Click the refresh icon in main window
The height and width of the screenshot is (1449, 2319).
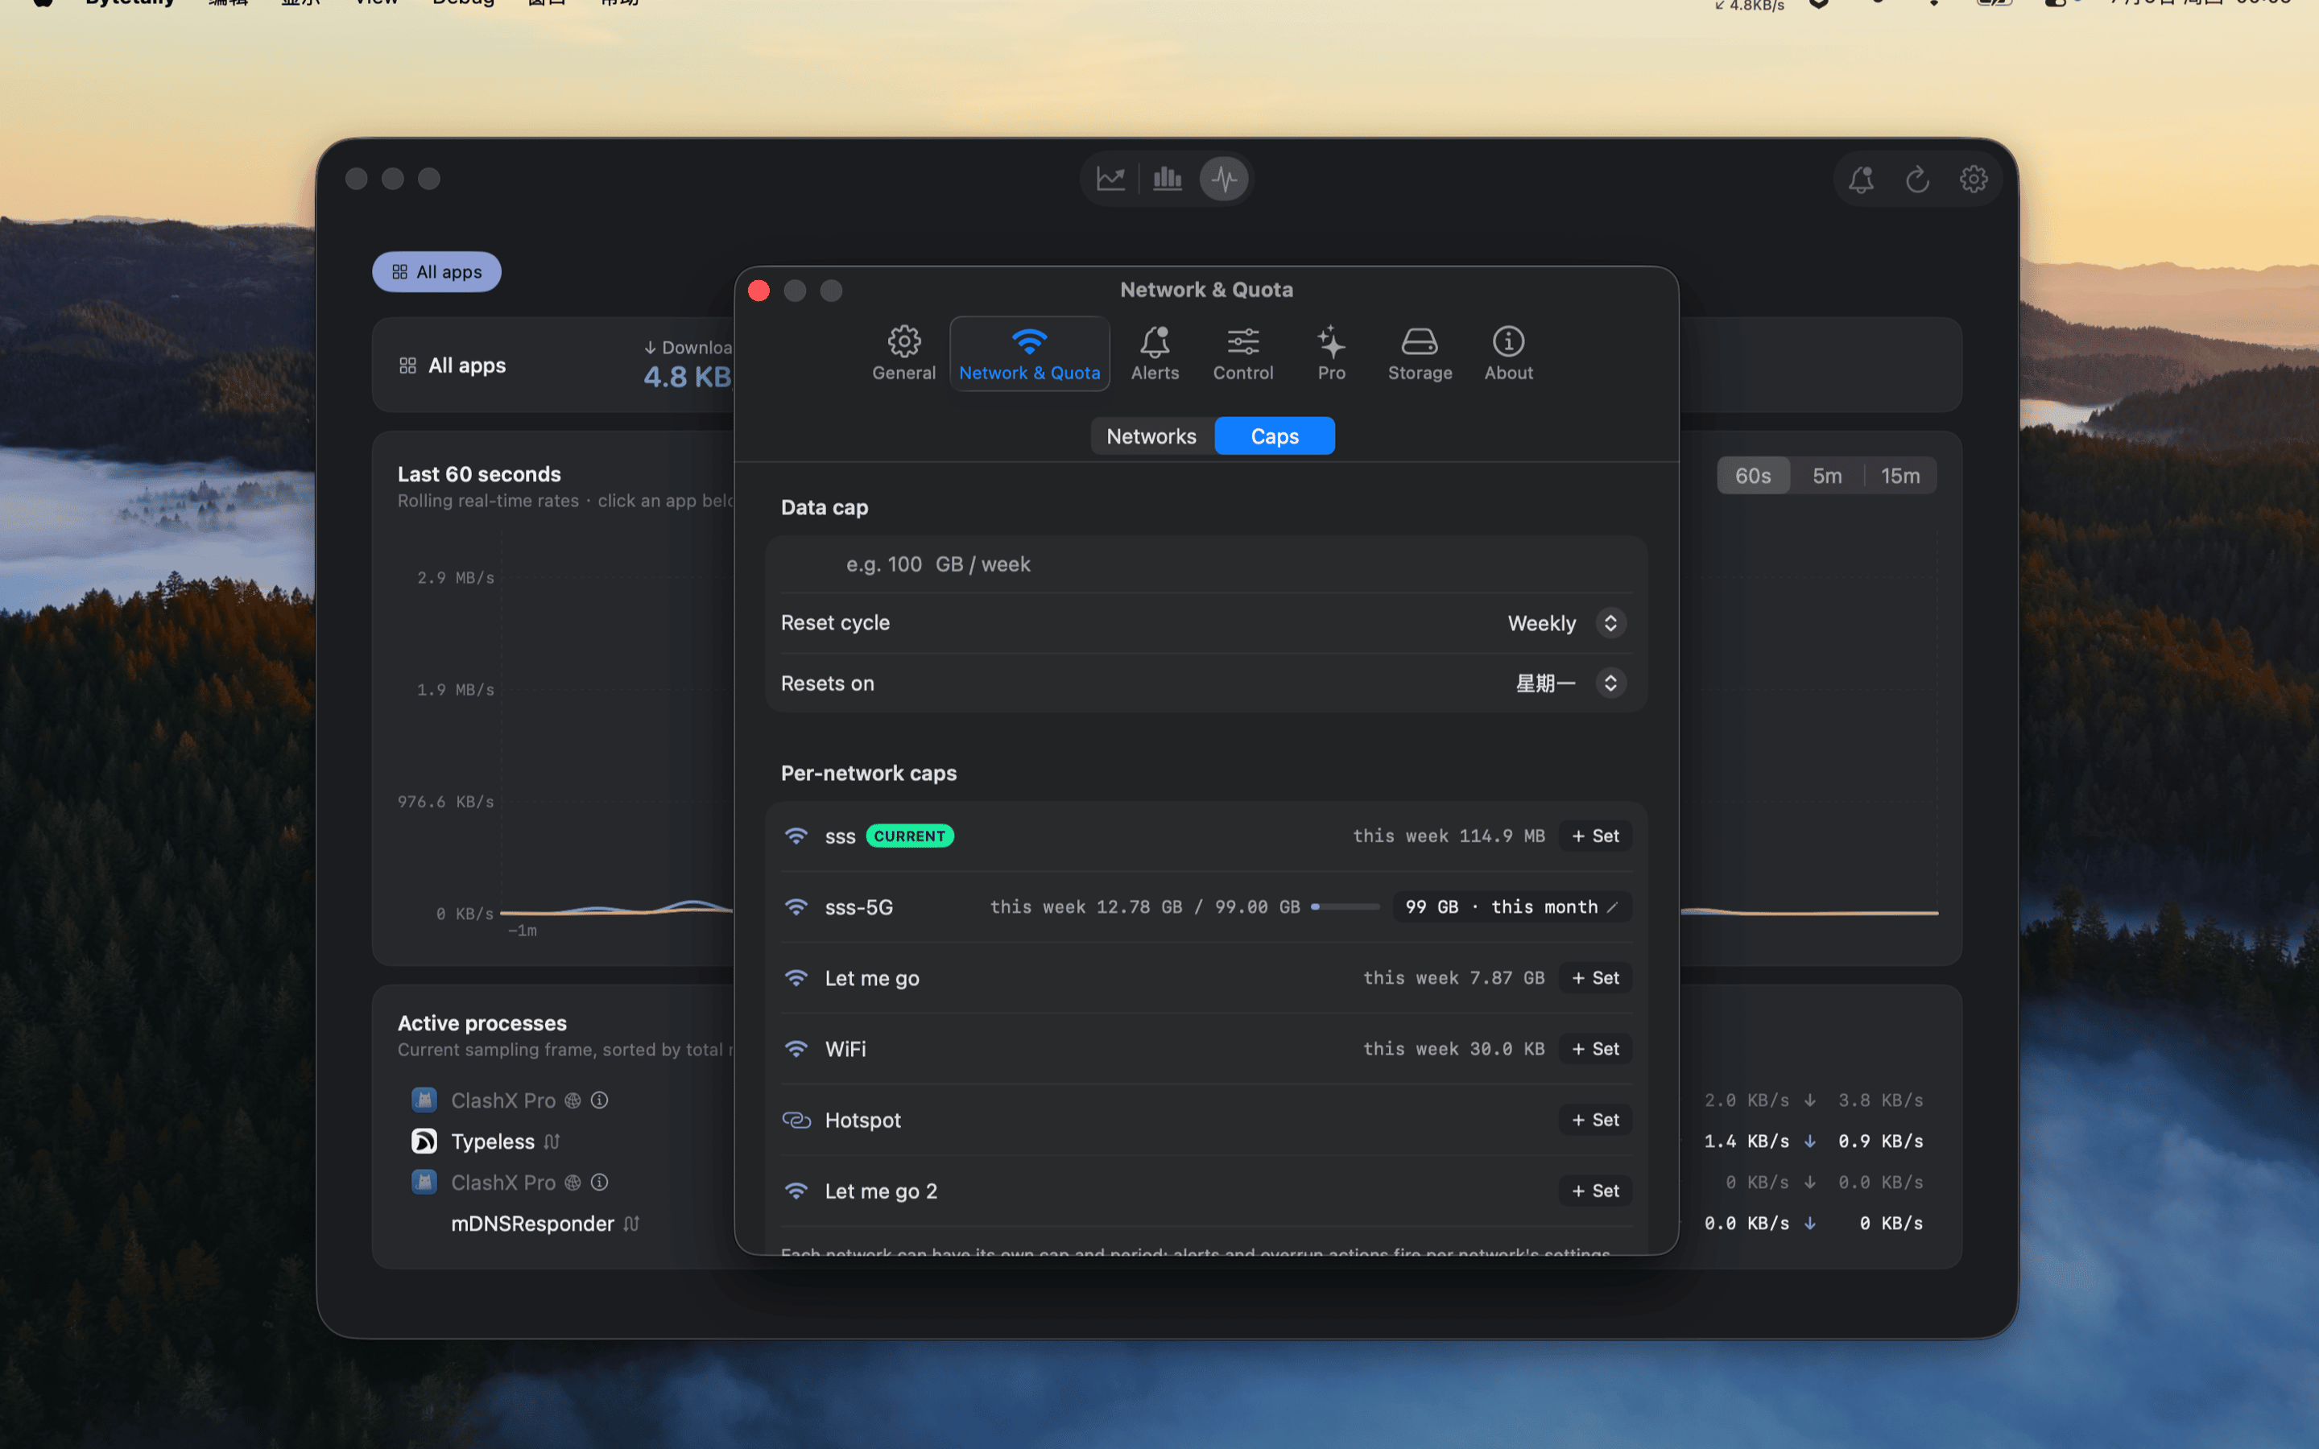coord(1917,180)
